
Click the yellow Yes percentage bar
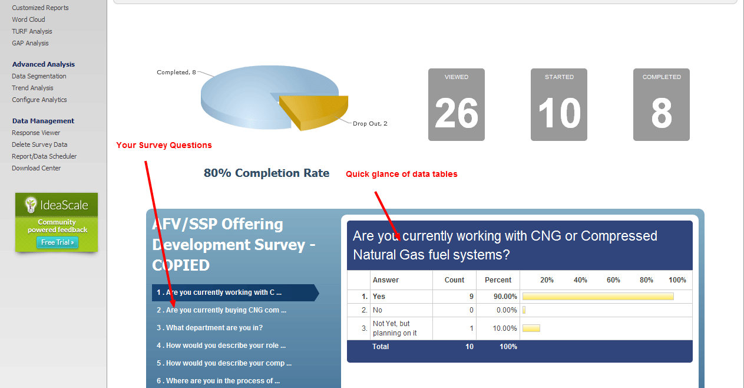(597, 297)
